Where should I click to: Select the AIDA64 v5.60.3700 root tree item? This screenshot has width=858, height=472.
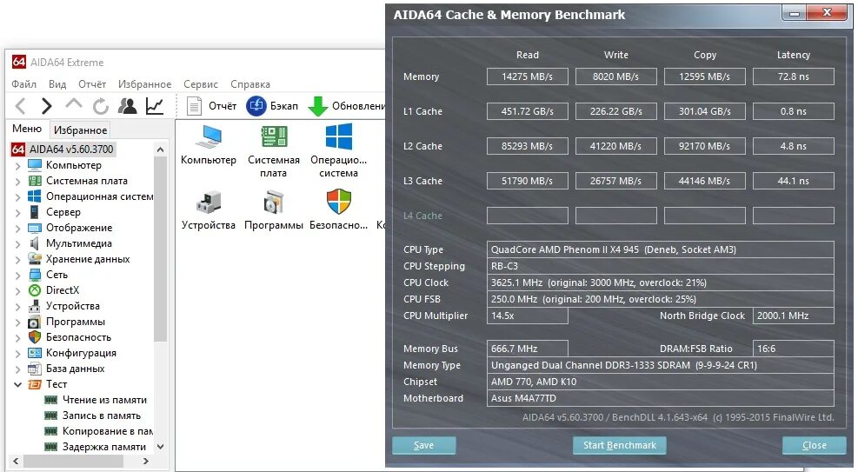click(71, 150)
